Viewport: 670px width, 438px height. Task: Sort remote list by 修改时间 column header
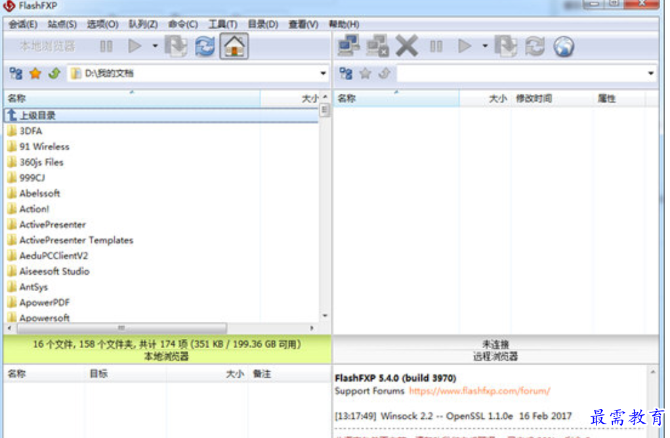pyautogui.click(x=551, y=98)
